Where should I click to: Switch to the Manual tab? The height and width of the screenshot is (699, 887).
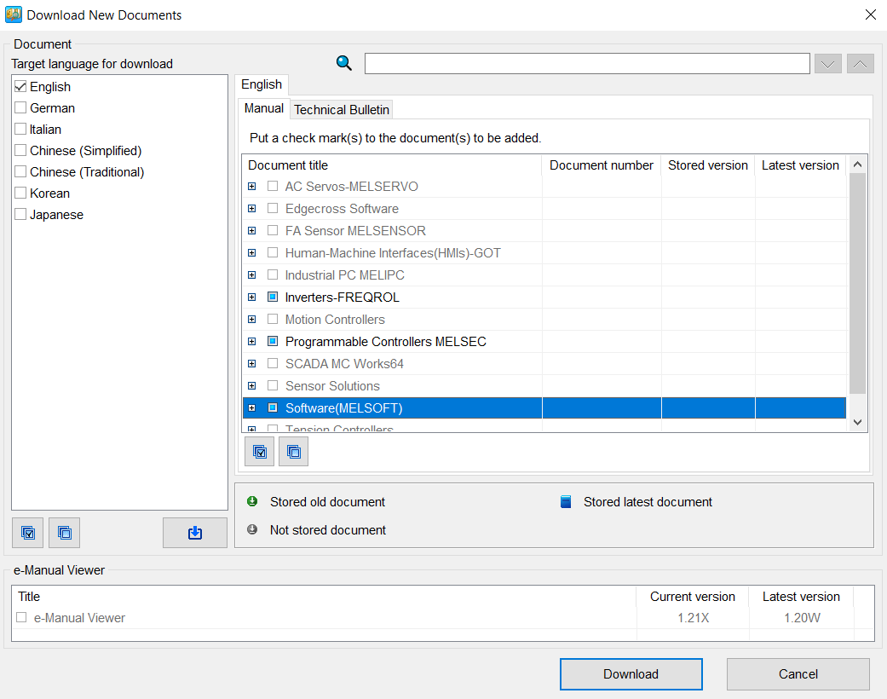click(263, 108)
